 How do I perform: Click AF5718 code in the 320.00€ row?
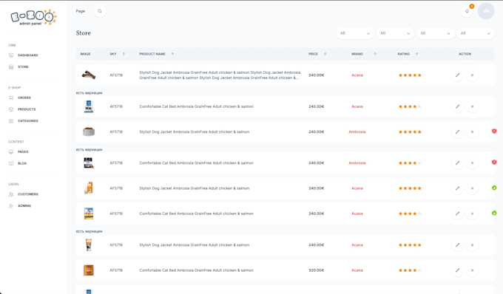coord(116,270)
